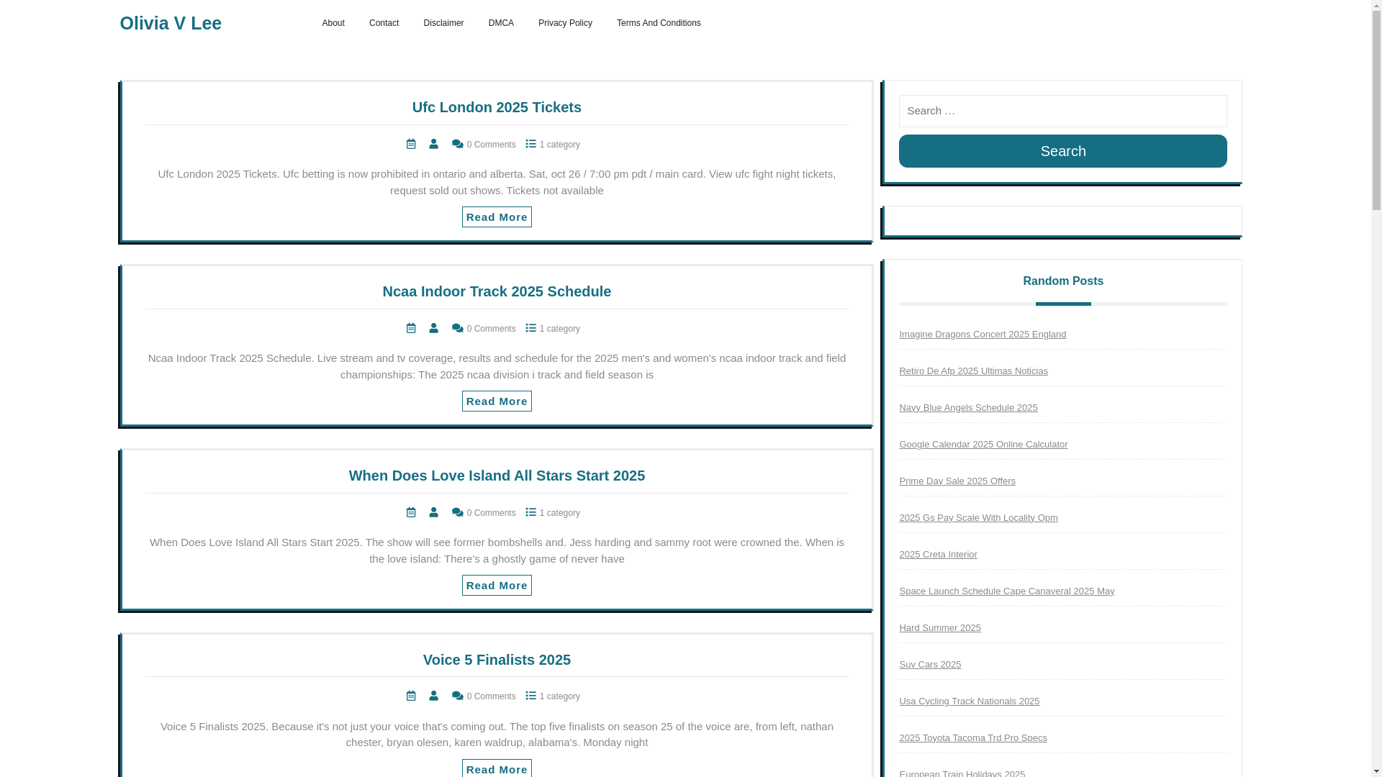Open Prime Day Sale 2025 Offers link
The height and width of the screenshot is (777, 1382).
(x=957, y=481)
